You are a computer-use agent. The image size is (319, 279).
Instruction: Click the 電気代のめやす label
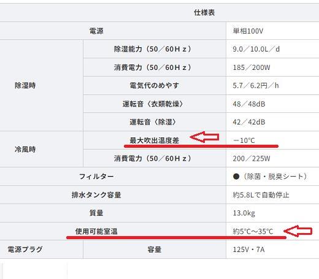(x=155, y=85)
